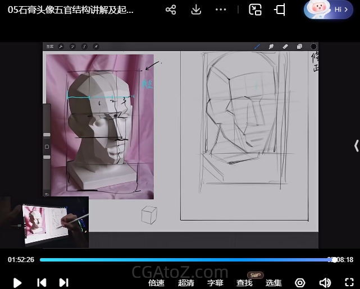Click the video title text at top
Screen dimensions: 360x289
click(71, 10)
